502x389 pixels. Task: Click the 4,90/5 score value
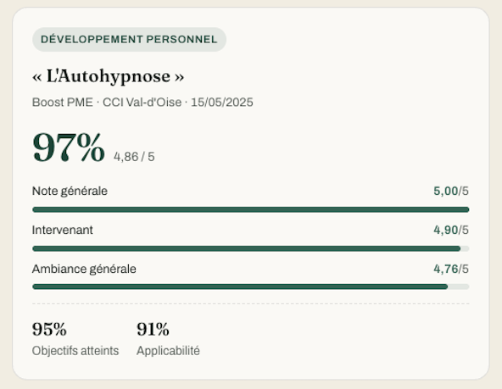[x=451, y=230]
